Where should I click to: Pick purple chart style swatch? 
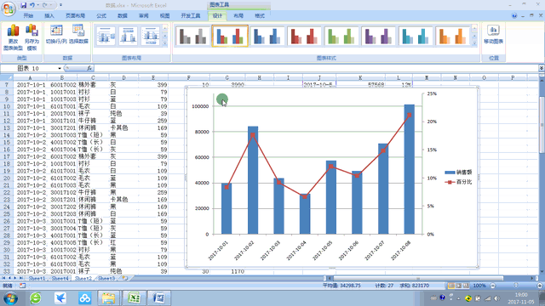point(378,36)
